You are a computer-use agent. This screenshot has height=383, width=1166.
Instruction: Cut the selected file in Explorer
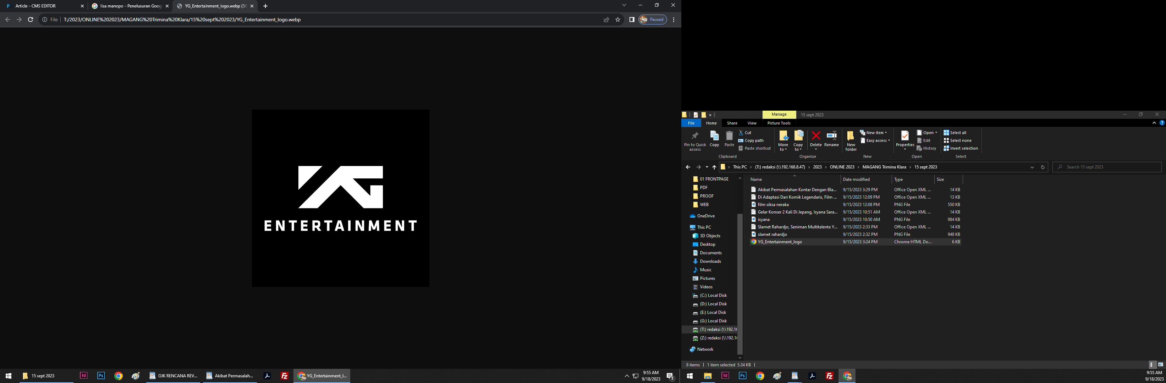coord(745,133)
